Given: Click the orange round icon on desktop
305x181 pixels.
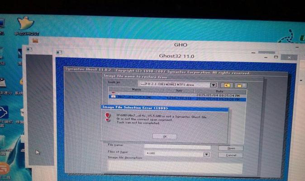Looking at the screenshot, I should 4,169.
